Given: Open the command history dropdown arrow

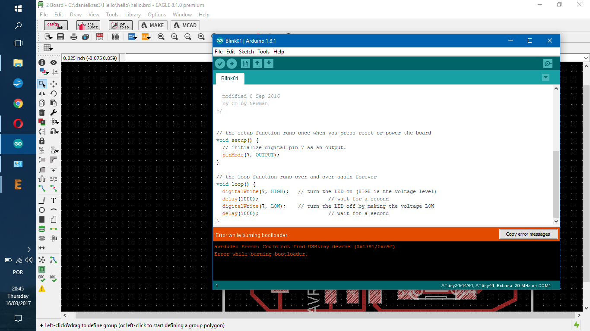Looking at the screenshot, I should (586, 58).
